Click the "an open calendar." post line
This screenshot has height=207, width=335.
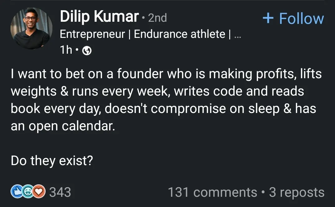click(x=63, y=127)
